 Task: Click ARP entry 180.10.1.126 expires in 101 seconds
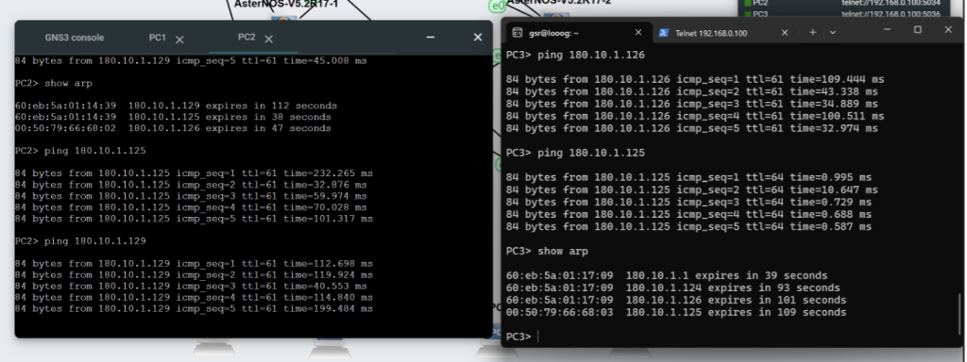[x=676, y=301]
